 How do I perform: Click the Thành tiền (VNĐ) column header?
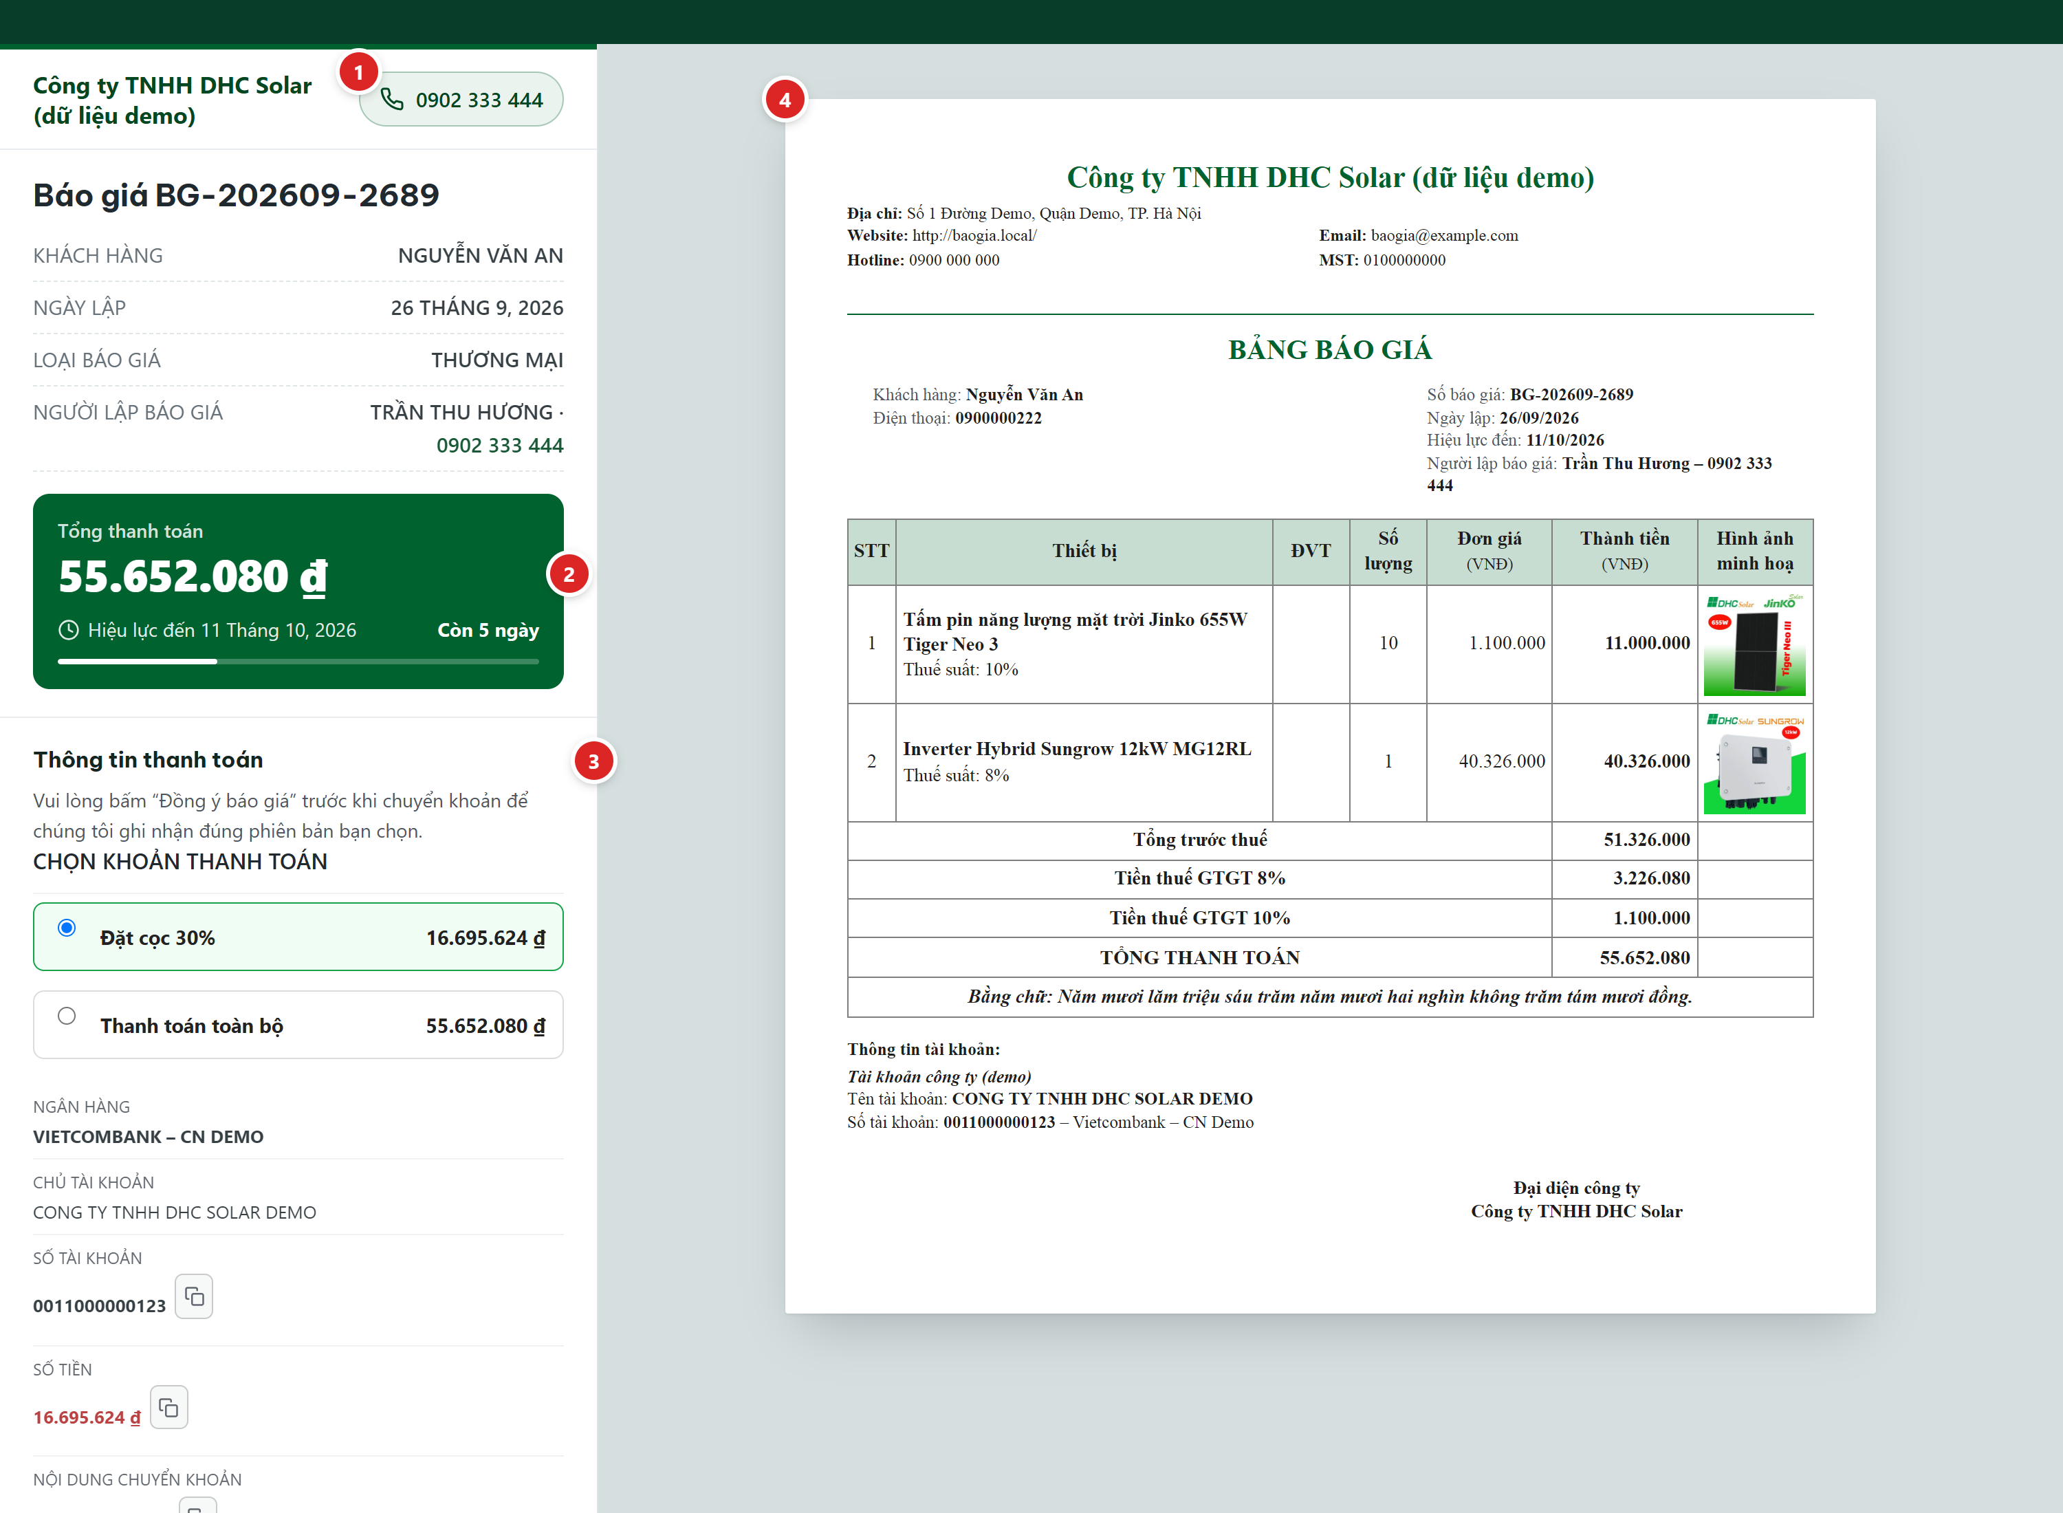tap(1624, 552)
